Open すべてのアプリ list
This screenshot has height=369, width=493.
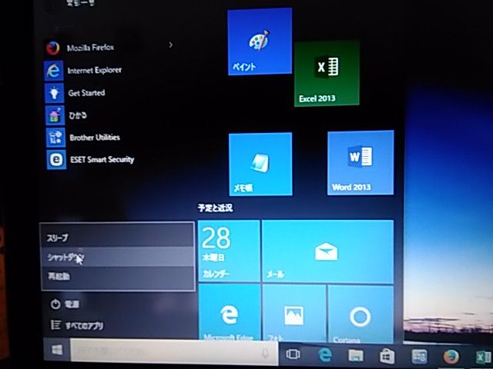click(77, 325)
